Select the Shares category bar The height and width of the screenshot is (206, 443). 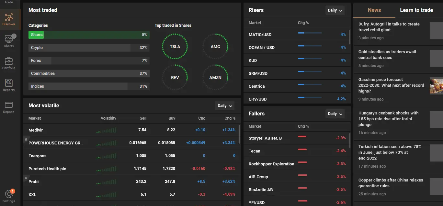pyautogui.click(x=89, y=35)
